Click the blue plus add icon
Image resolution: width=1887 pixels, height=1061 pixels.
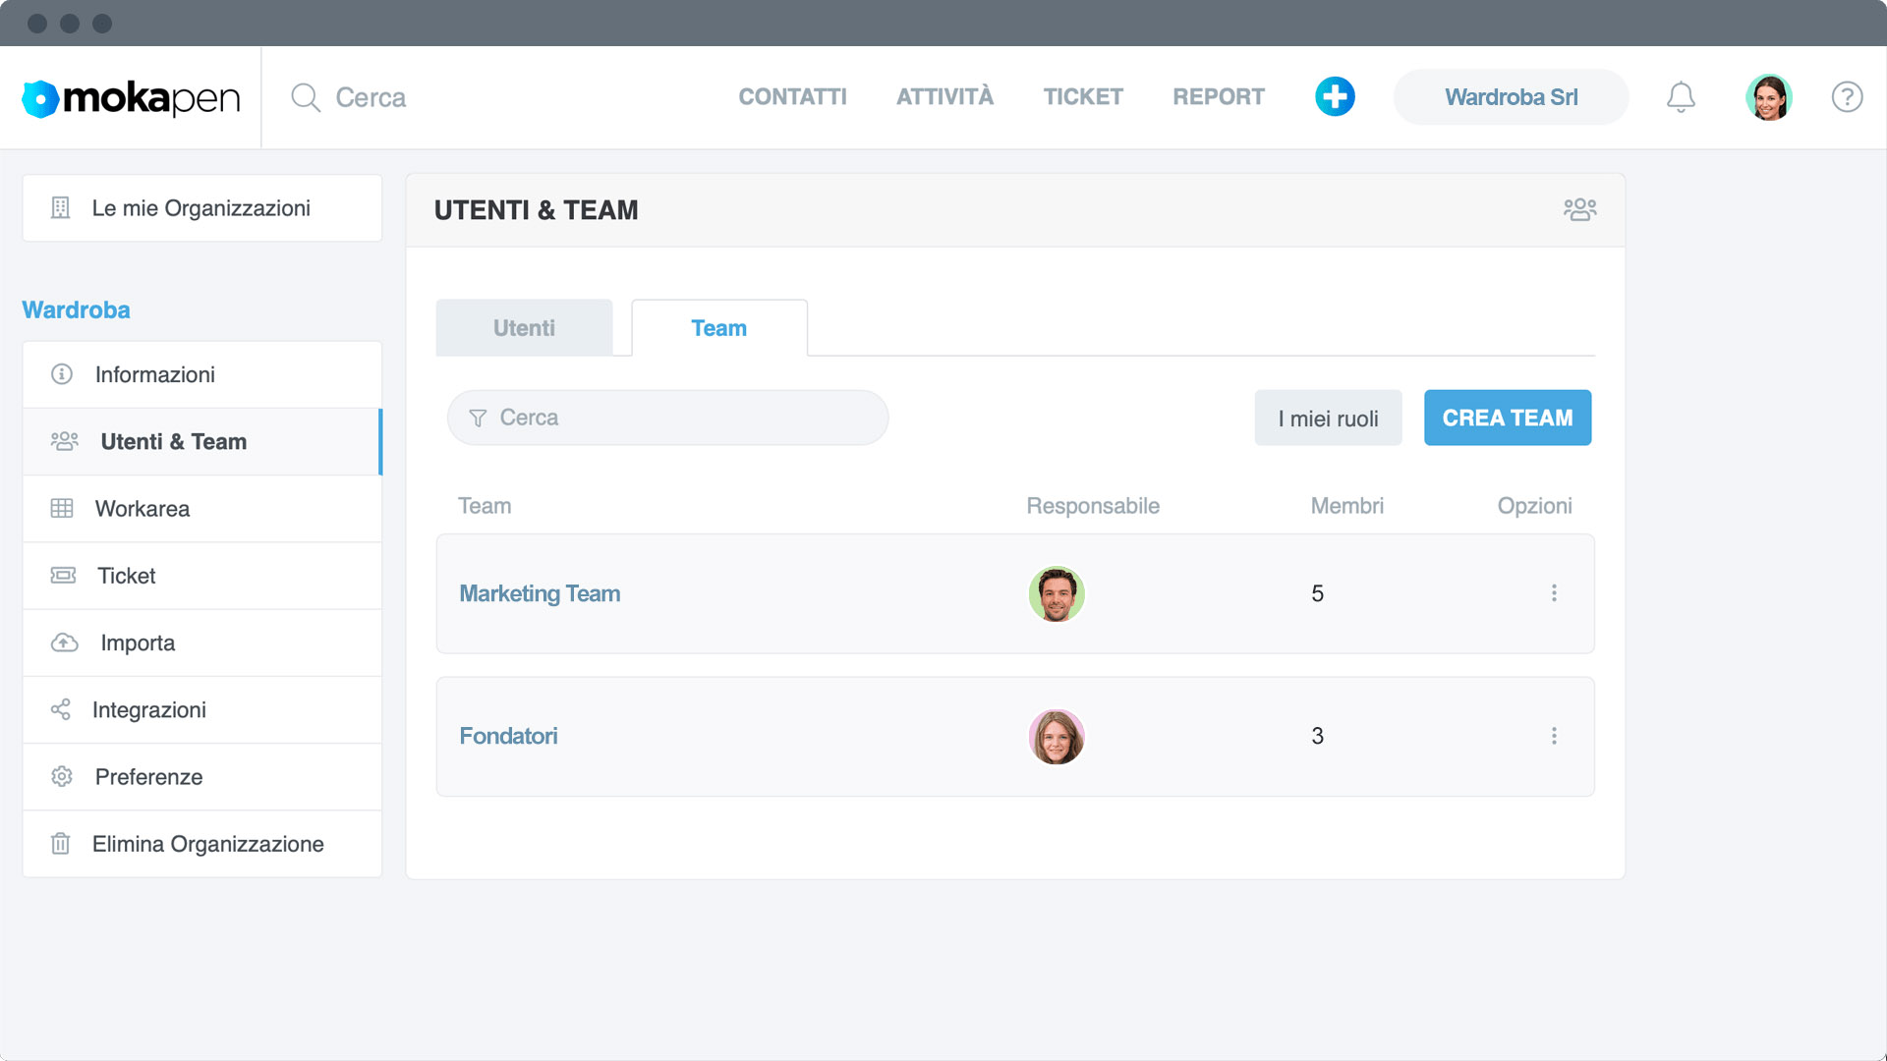tap(1335, 96)
